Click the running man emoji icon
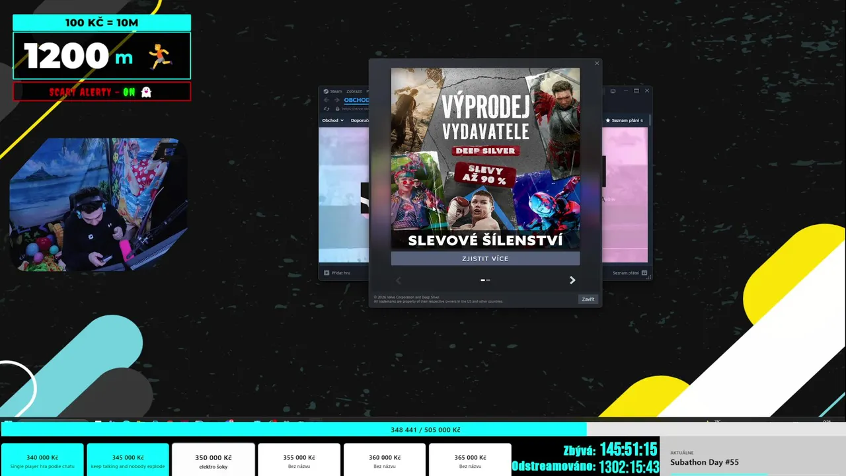 tap(160, 58)
